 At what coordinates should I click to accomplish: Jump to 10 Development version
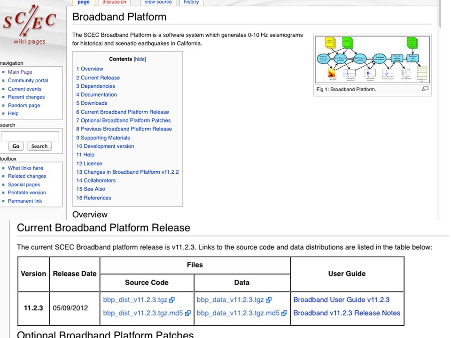click(x=105, y=146)
